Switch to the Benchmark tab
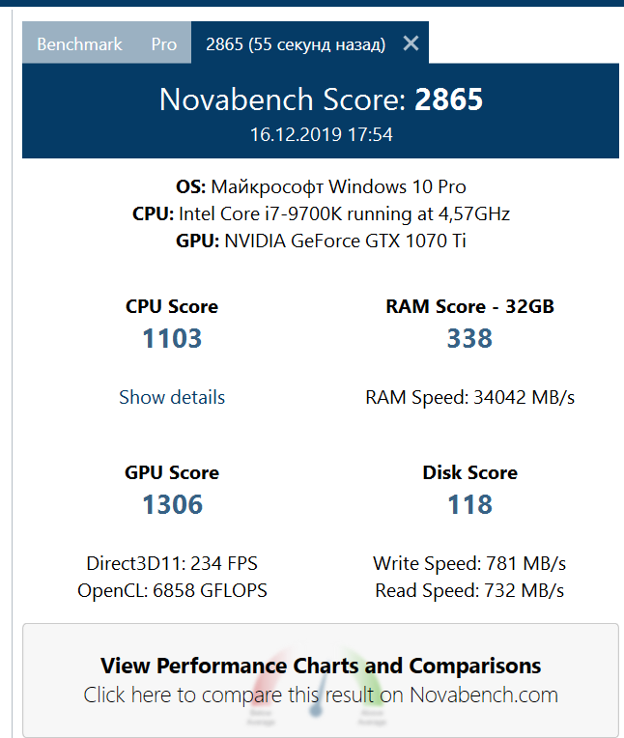 [79, 44]
